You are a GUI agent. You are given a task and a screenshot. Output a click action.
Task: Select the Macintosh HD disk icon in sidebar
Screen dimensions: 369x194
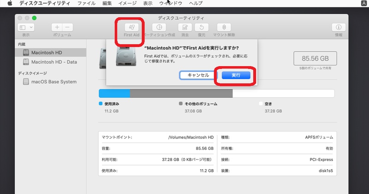point(26,52)
